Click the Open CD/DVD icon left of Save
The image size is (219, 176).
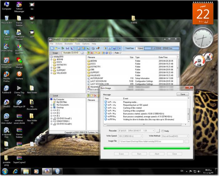[63, 48]
